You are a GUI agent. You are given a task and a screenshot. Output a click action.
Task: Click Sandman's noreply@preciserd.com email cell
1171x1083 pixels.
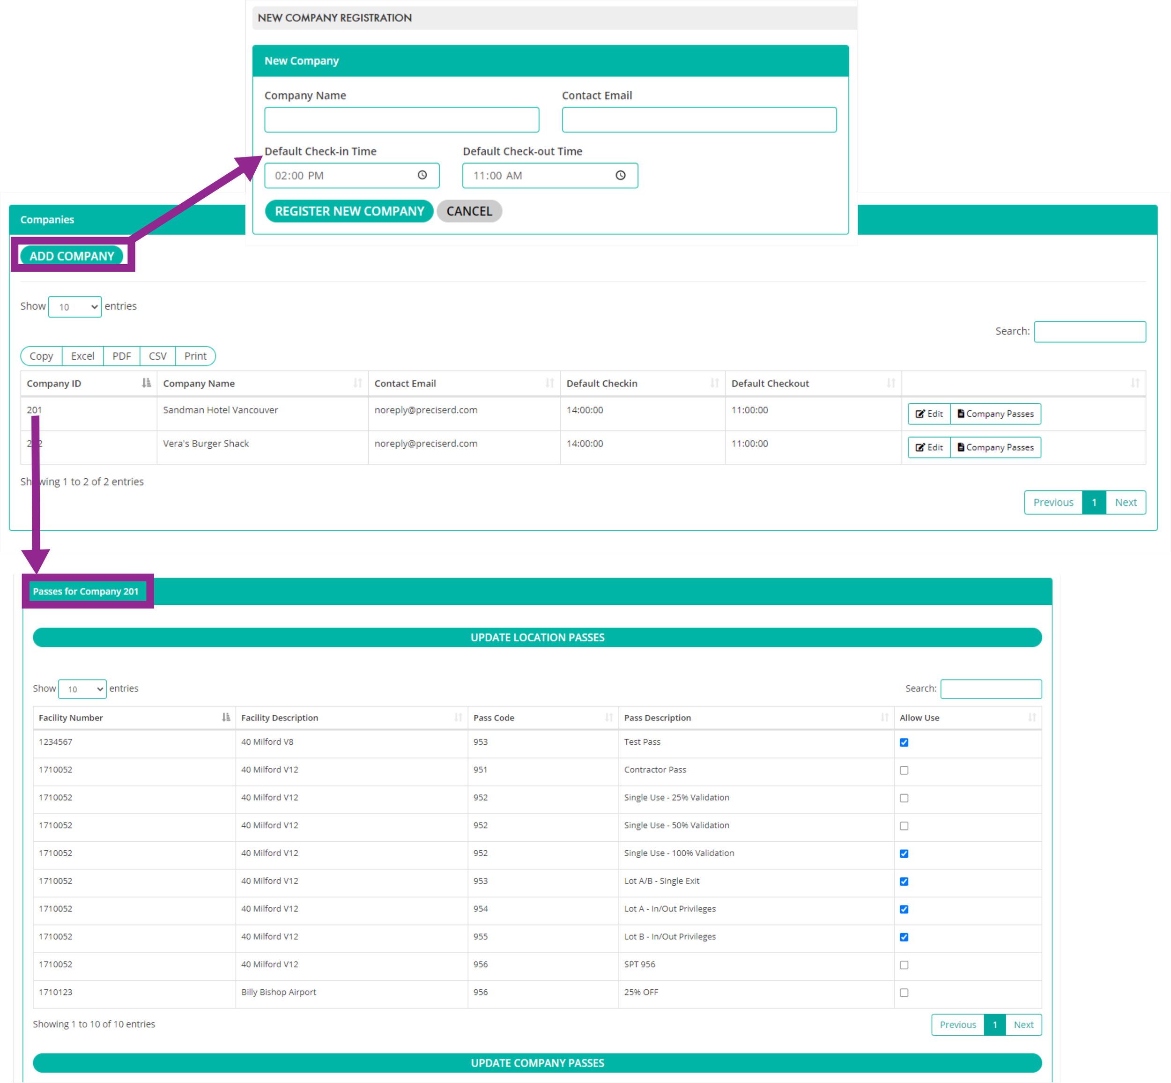click(x=464, y=414)
